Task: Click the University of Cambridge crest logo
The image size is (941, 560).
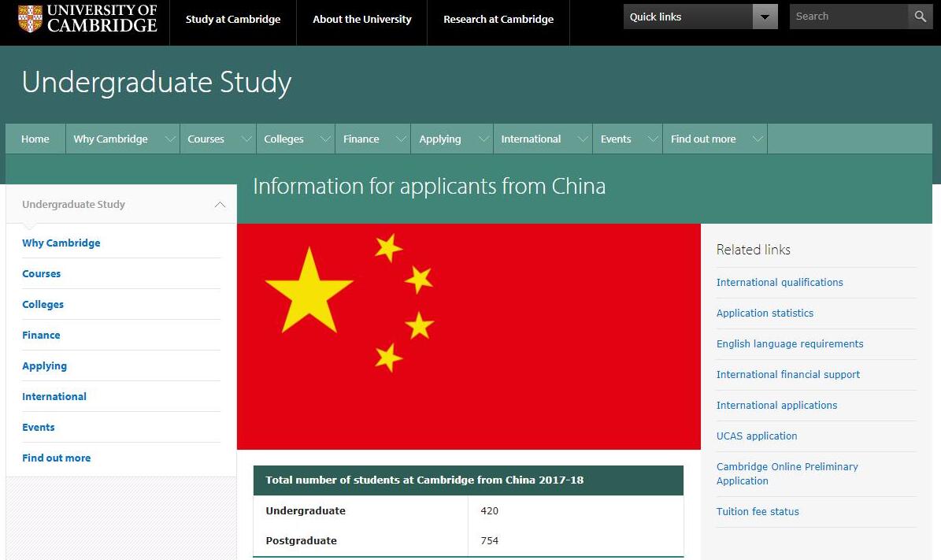Action: point(30,19)
